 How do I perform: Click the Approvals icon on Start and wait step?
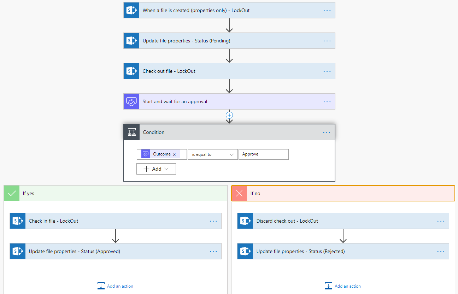click(x=131, y=101)
